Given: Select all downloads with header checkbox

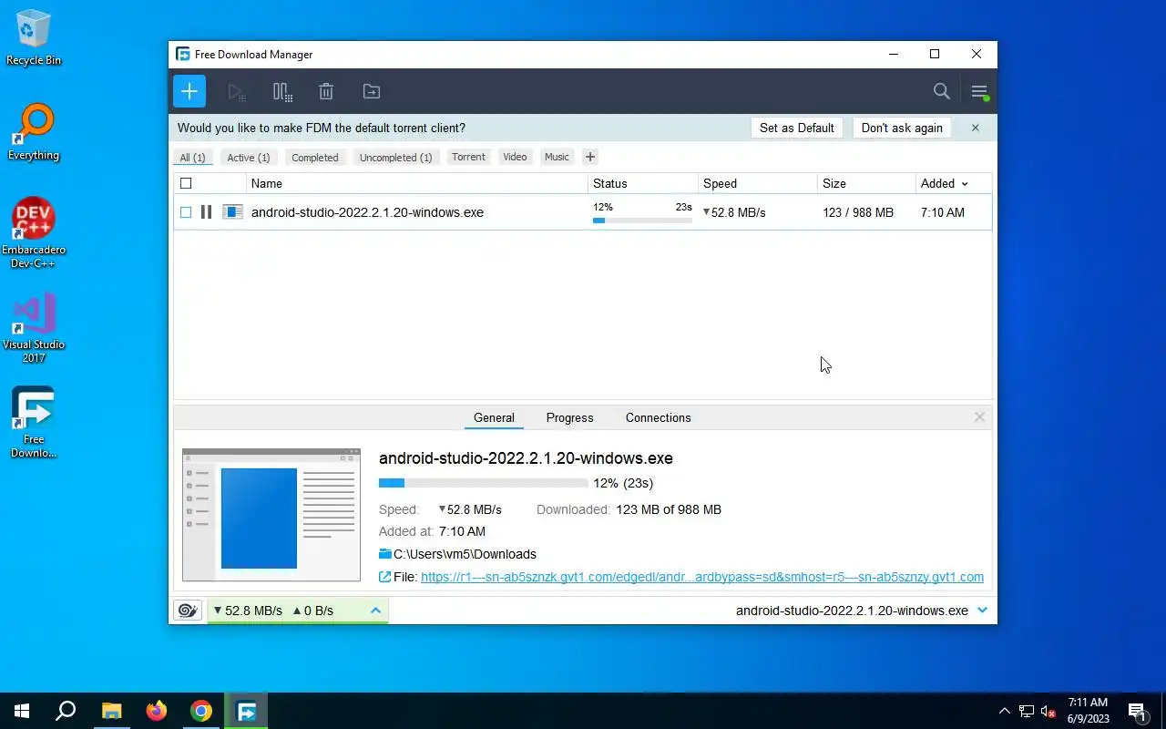Looking at the screenshot, I should 186,183.
